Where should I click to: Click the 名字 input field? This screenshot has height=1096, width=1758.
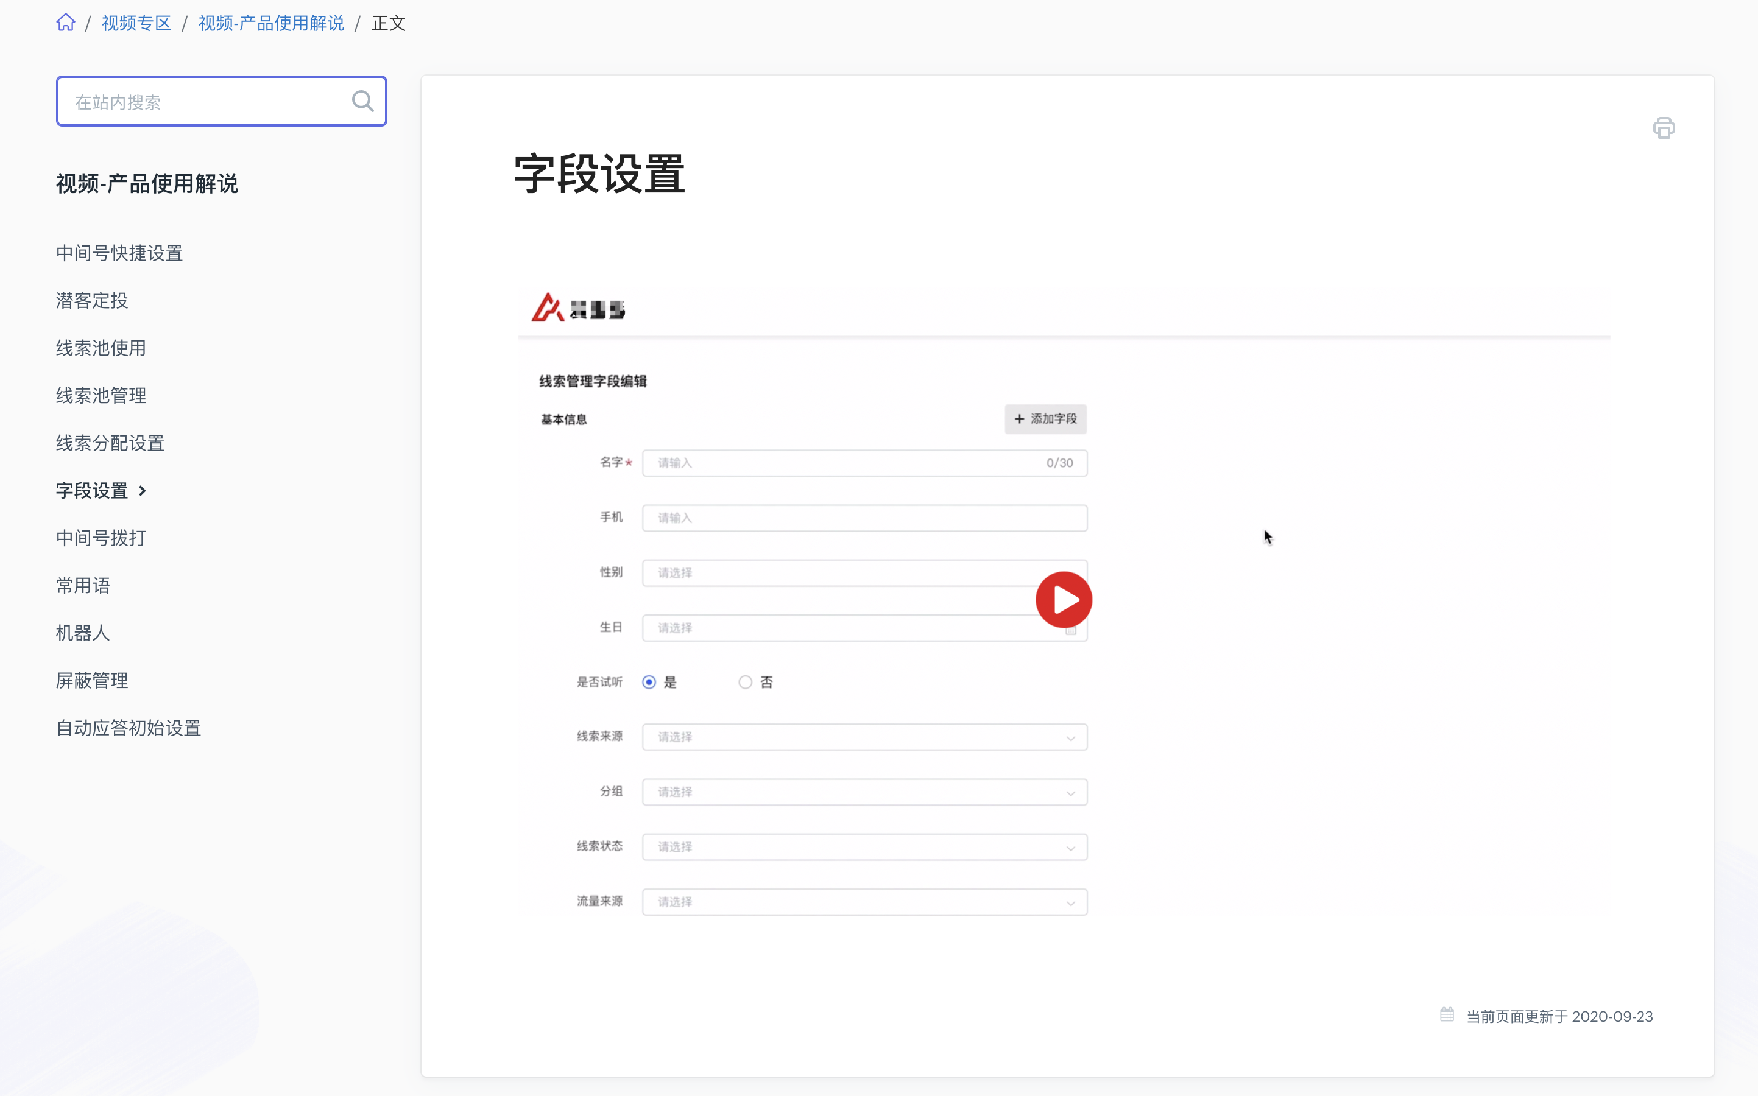[865, 463]
